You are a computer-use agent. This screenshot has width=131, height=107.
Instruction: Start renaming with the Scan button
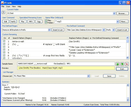coord(122,69)
